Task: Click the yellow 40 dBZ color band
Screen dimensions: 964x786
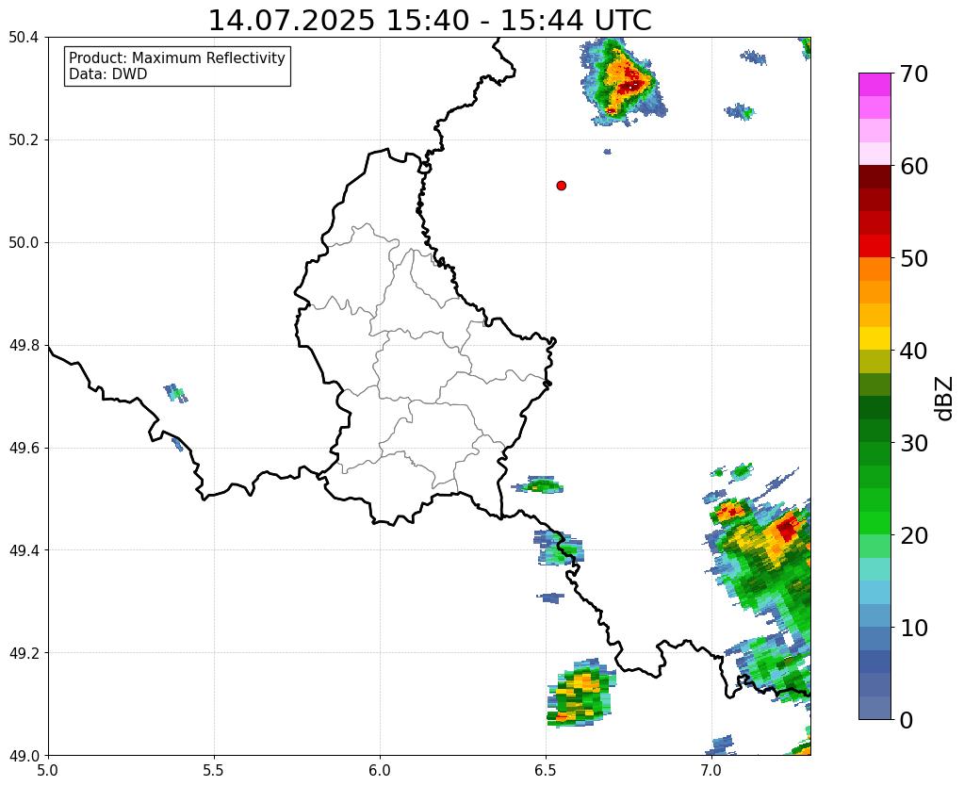Action: click(874, 339)
